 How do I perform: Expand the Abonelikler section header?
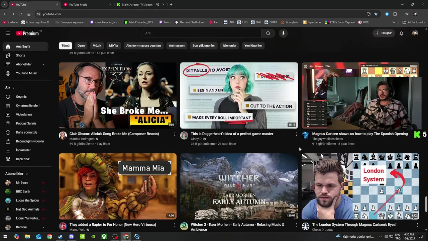[x=17, y=174]
